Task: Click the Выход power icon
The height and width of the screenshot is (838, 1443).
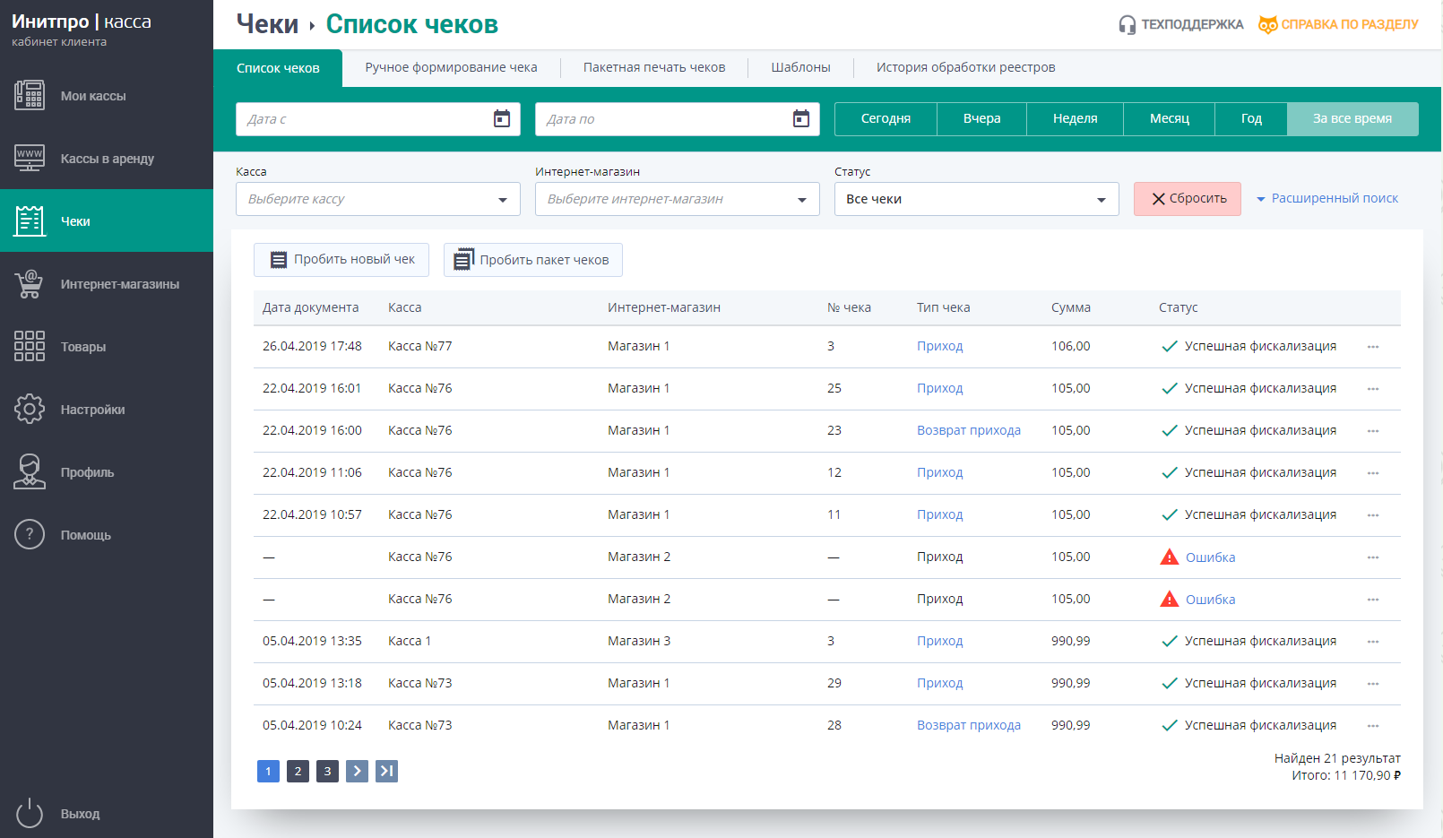Action: click(30, 813)
